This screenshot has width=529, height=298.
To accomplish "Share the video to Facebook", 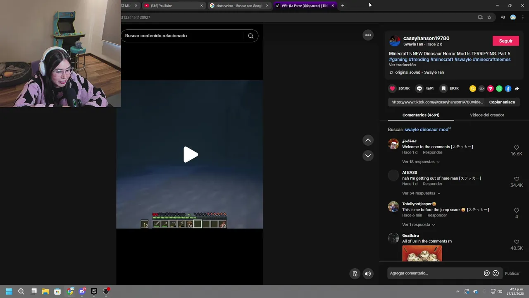I will [508, 89].
